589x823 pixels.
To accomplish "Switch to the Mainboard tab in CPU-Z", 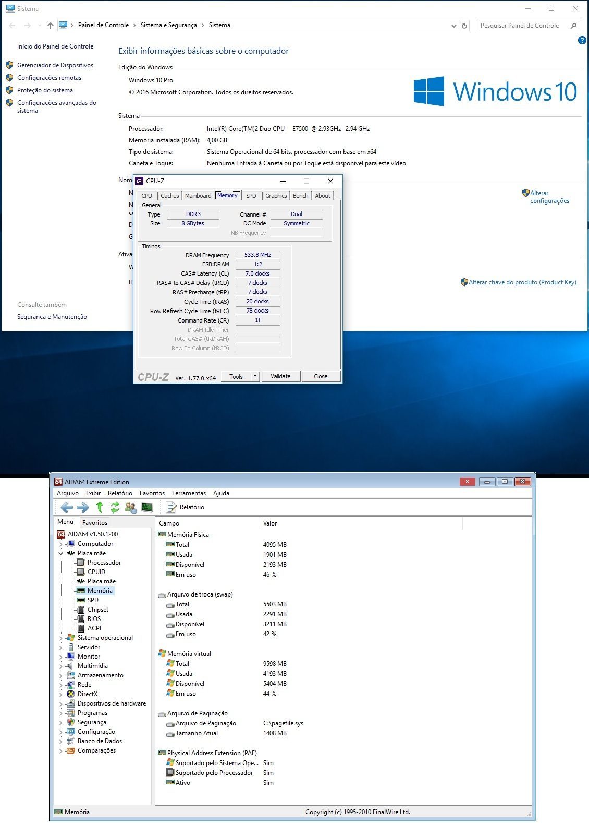I will 198,196.
